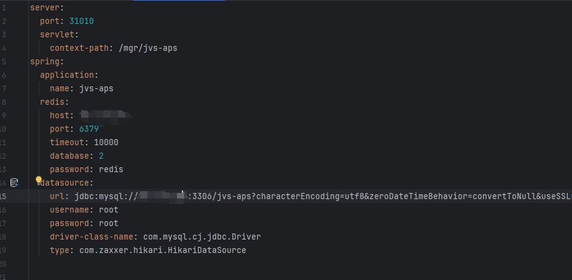
Task: Click the username value root
Action: click(x=109, y=210)
